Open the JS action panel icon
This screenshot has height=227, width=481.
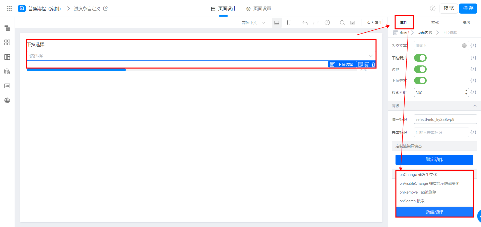[7, 86]
